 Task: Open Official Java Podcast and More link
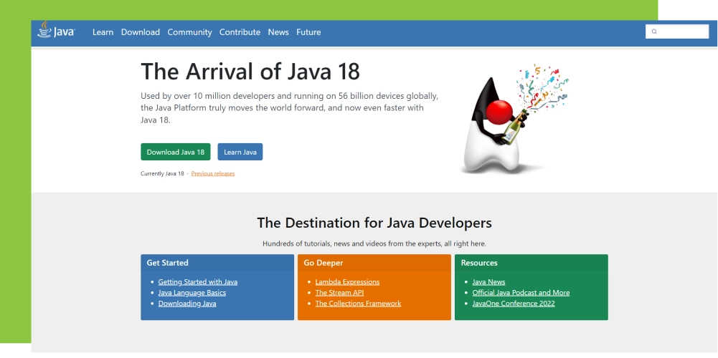pos(521,293)
